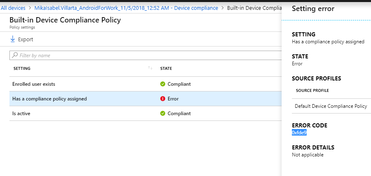Click the SETTING column header
Image resolution: width=371 pixels, height=176 pixels.
pyautogui.click(x=22, y=68)
